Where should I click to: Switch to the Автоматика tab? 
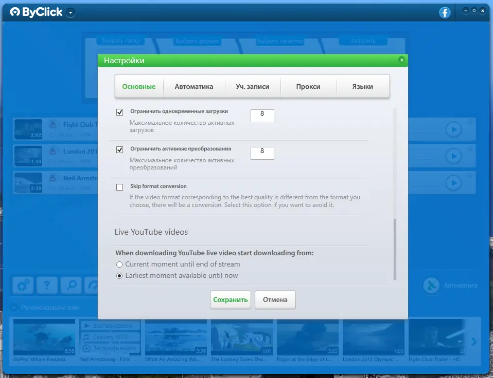tap(194, 87)
